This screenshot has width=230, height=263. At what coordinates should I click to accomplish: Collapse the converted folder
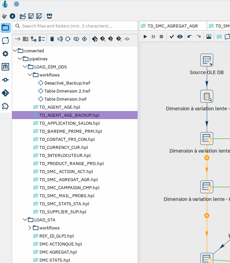tap(15, 50)
